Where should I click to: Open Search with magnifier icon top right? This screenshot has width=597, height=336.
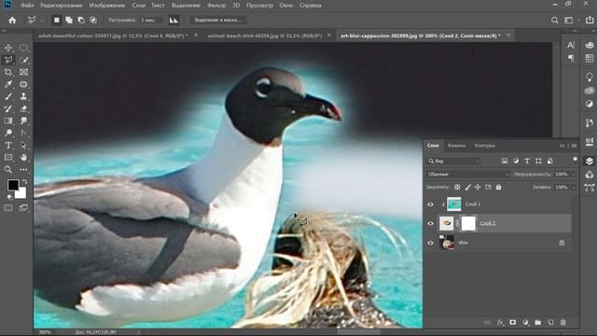[555, 21]
